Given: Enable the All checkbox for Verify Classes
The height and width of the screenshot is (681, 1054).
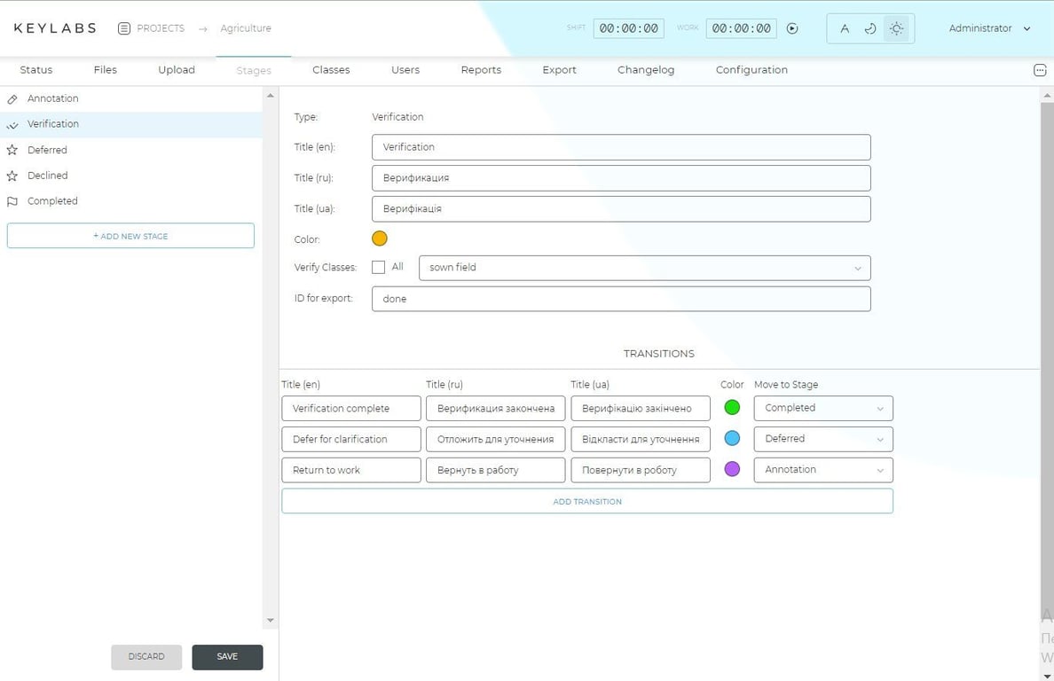Looking at the screenshot, I should (x=379, y=266).
